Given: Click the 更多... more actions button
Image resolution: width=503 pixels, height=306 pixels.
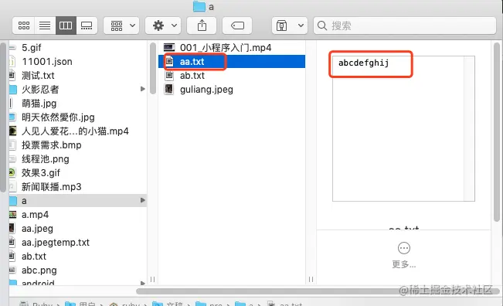Looking at the screenshot, I should pyautogui.click(x=404, y=255).
